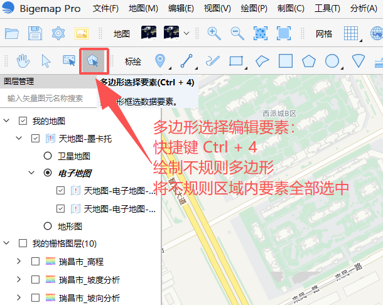Toggle the 瑞昌市_坡度分析 checkbox

[35, 280]
